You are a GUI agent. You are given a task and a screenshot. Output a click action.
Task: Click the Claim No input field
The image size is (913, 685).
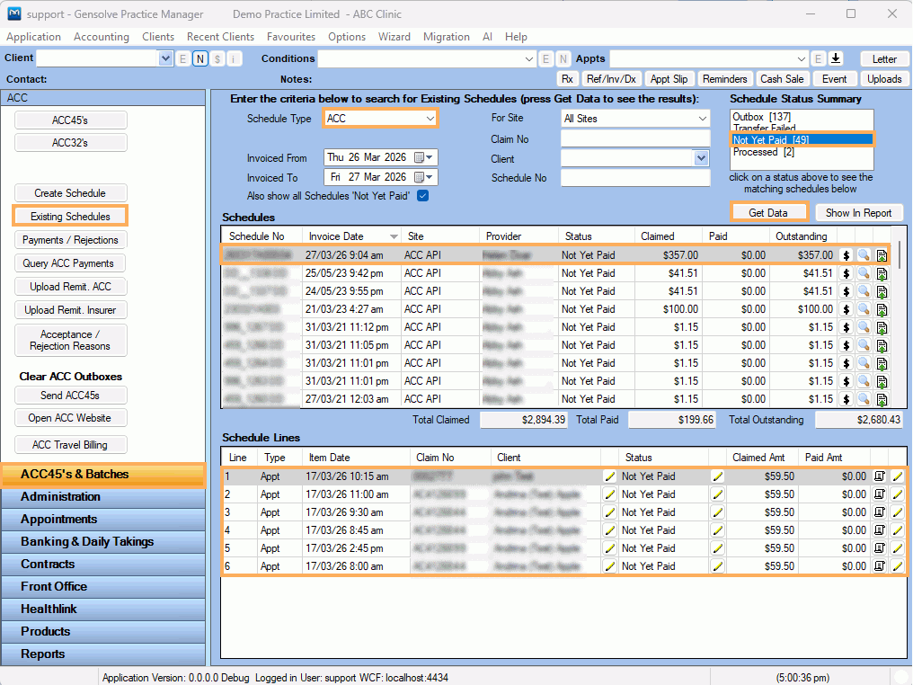(x=635, y=138)
